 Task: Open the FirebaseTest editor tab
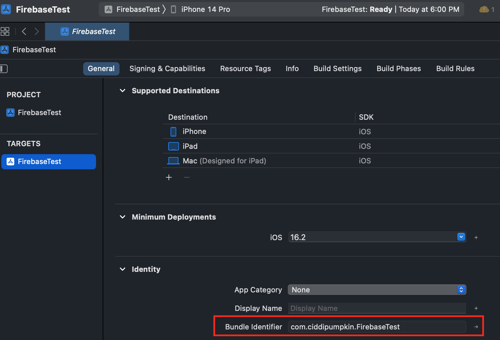(87, 31)
